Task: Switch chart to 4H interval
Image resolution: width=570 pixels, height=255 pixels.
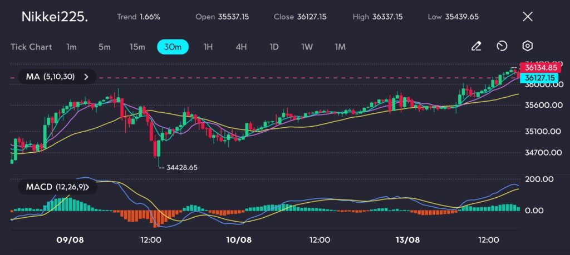Action: coord(241,47)
